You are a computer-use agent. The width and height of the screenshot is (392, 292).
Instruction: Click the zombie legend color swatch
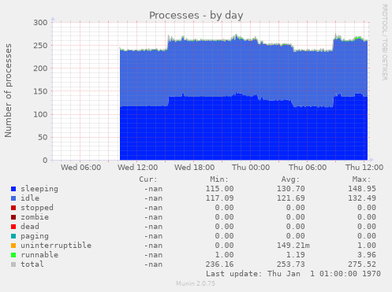tap(13, 217)
